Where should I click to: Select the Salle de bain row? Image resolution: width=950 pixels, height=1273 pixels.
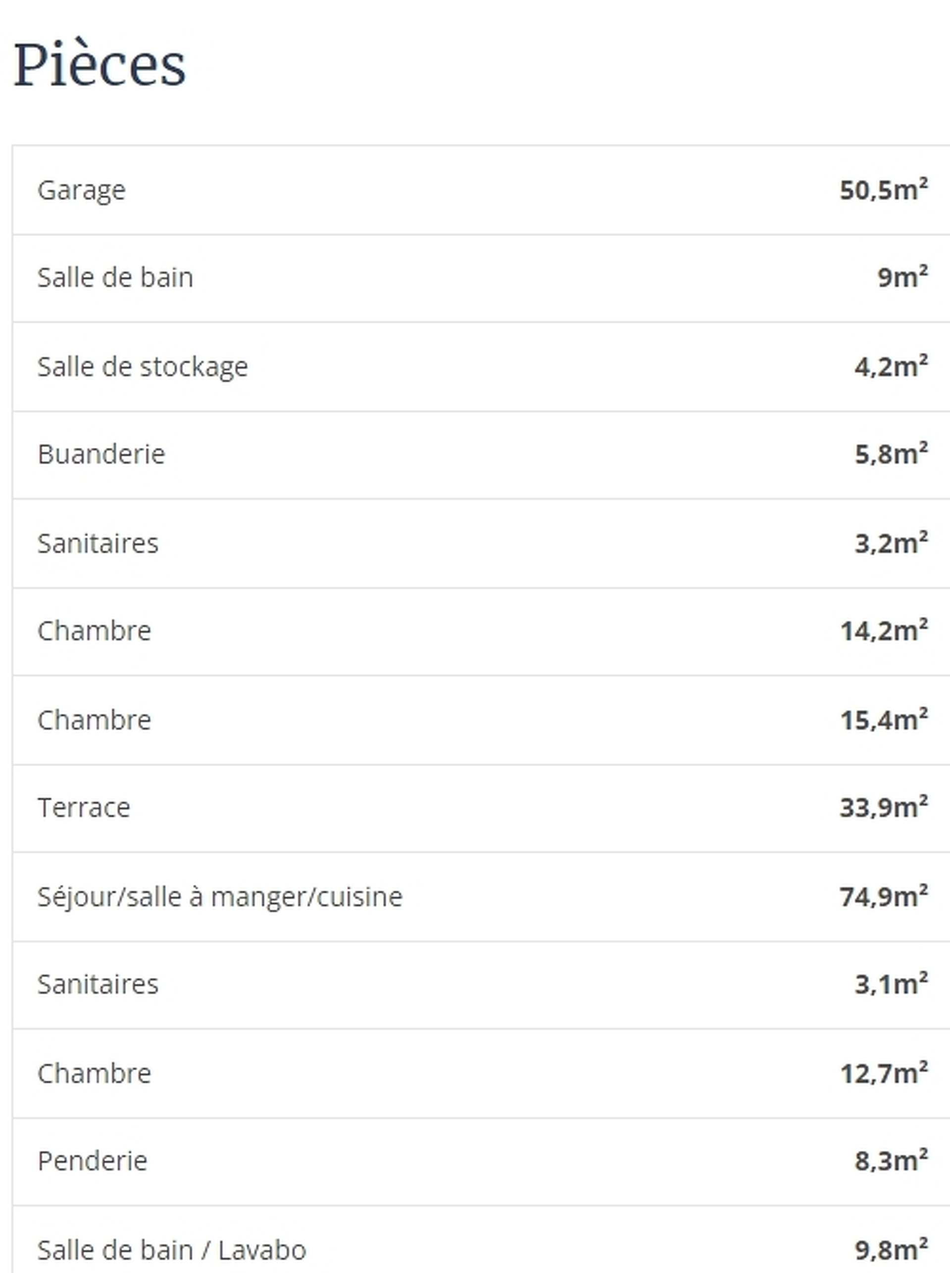coord(481,278)
